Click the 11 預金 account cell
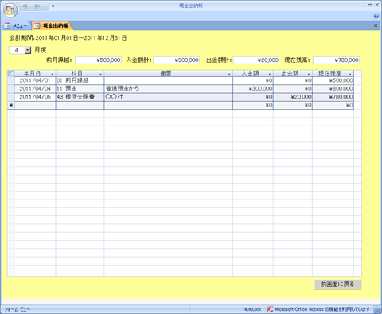This screenshot has height=314, width=382. click(x=80, y=89)
